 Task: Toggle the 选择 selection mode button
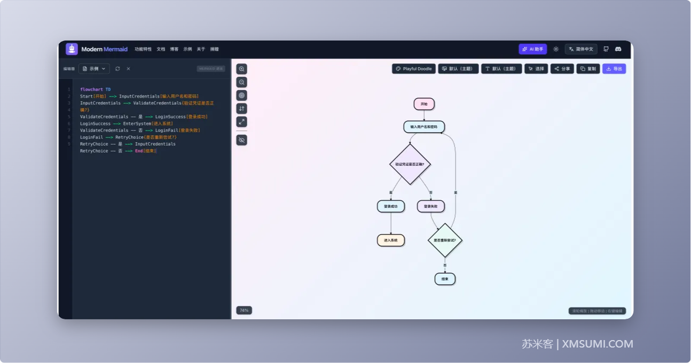pos(536,69)
